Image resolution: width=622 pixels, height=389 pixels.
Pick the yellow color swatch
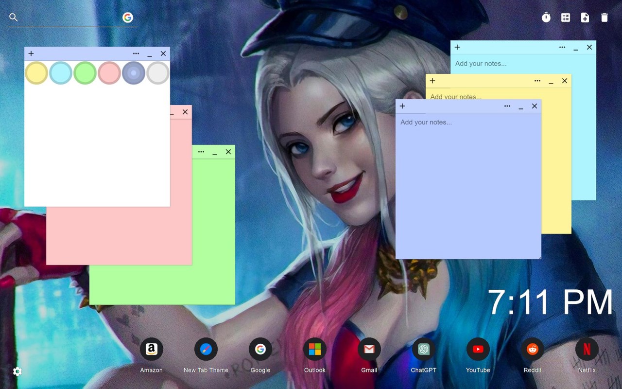click(36, 73)
